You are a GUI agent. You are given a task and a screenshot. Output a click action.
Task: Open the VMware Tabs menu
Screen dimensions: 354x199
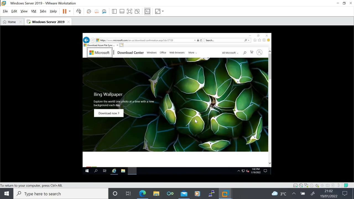click(x=43, y=11)
